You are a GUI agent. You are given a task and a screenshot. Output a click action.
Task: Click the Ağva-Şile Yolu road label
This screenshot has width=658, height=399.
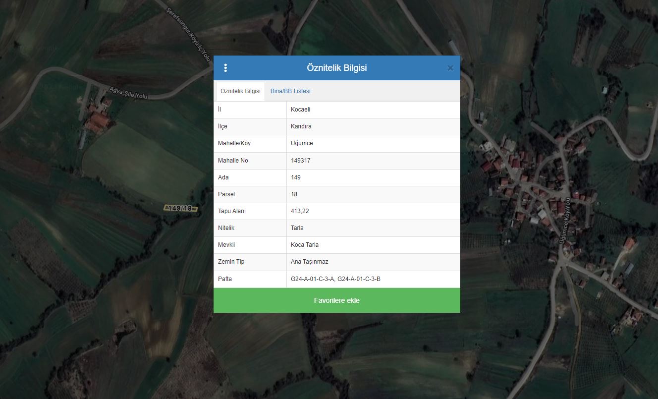click(128, 92)
